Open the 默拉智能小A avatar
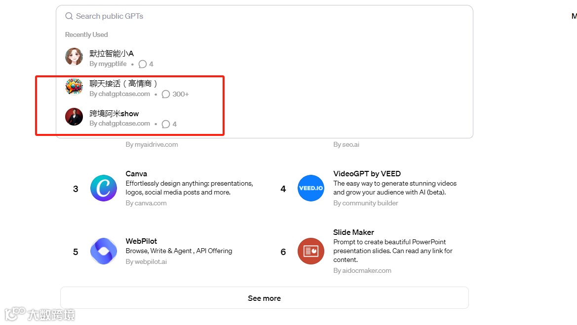 pyautogui.click(x=74, y=57)
